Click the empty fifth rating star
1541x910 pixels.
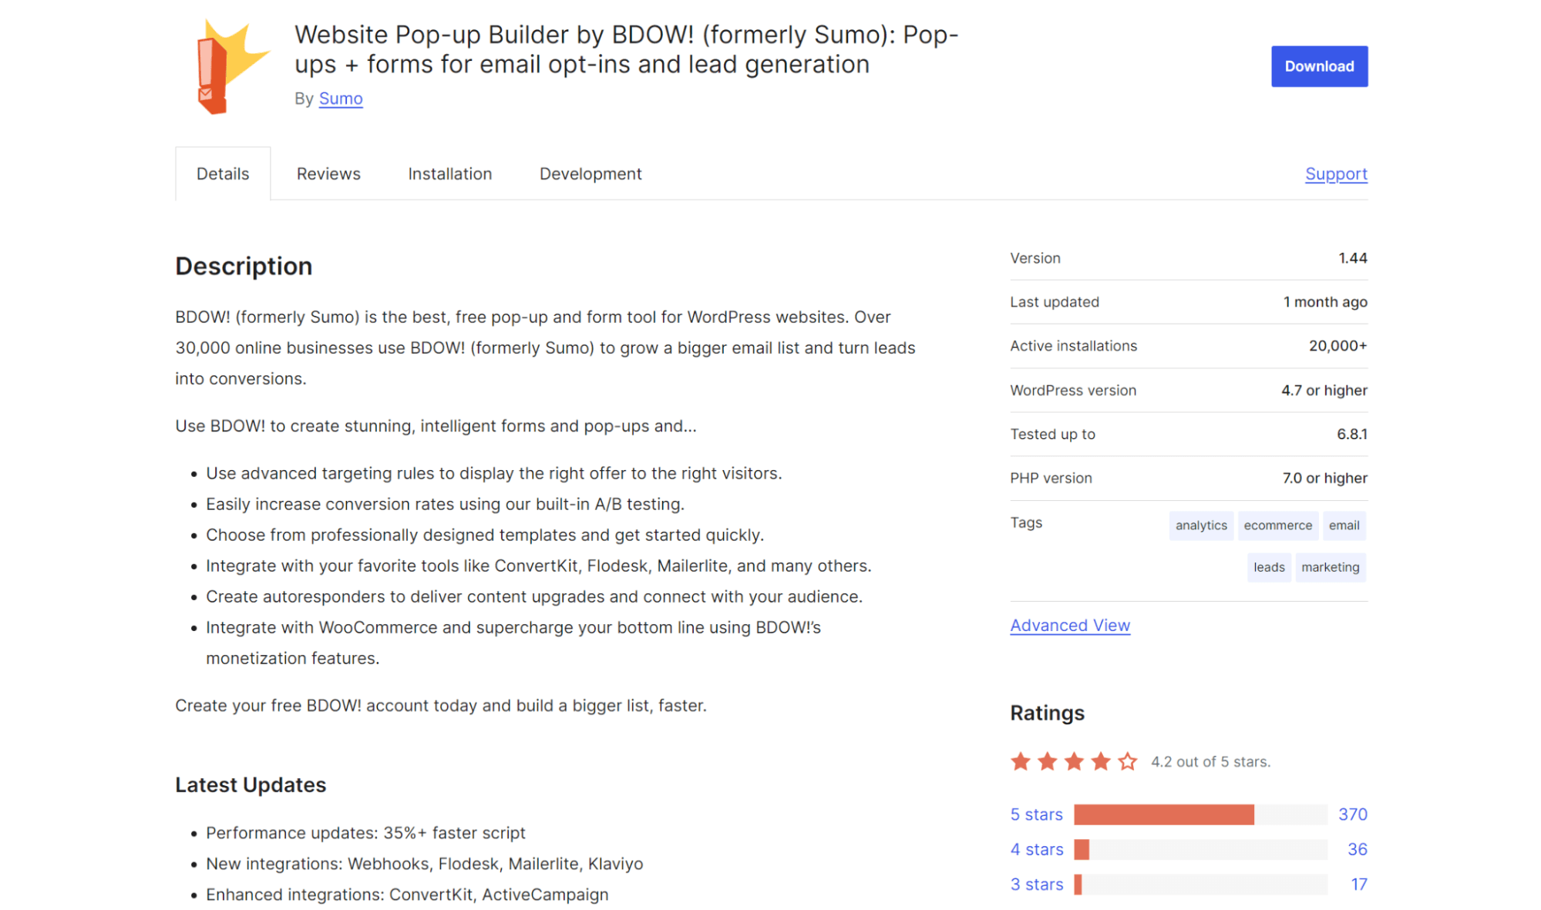click(x=1127, y=761)
